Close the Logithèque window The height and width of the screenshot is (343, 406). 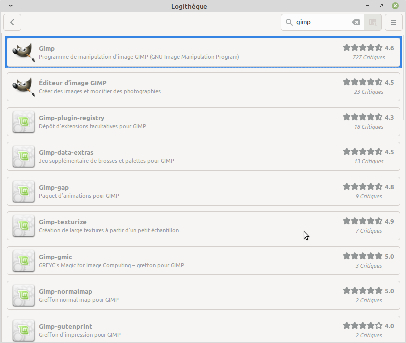pos(395,6)
